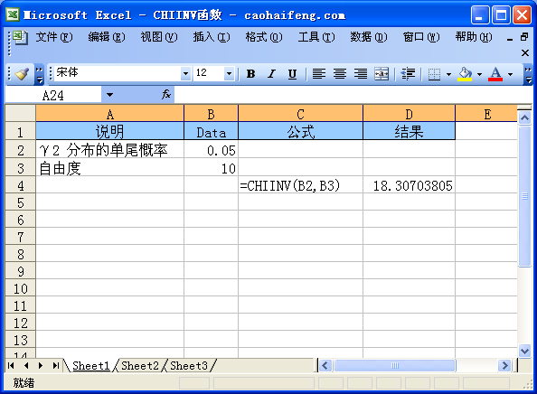Image resolution: width=537 pixels, height=394 pixels.
Task: Switch to Sheet3 tab
Action: 189,366
